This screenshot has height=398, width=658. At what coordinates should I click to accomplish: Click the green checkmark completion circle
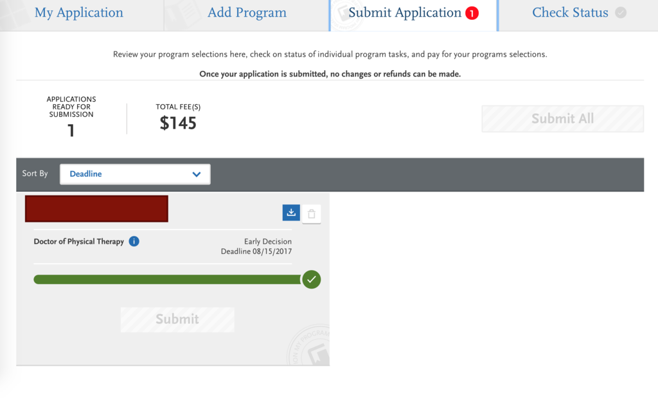tap(312, 280)
